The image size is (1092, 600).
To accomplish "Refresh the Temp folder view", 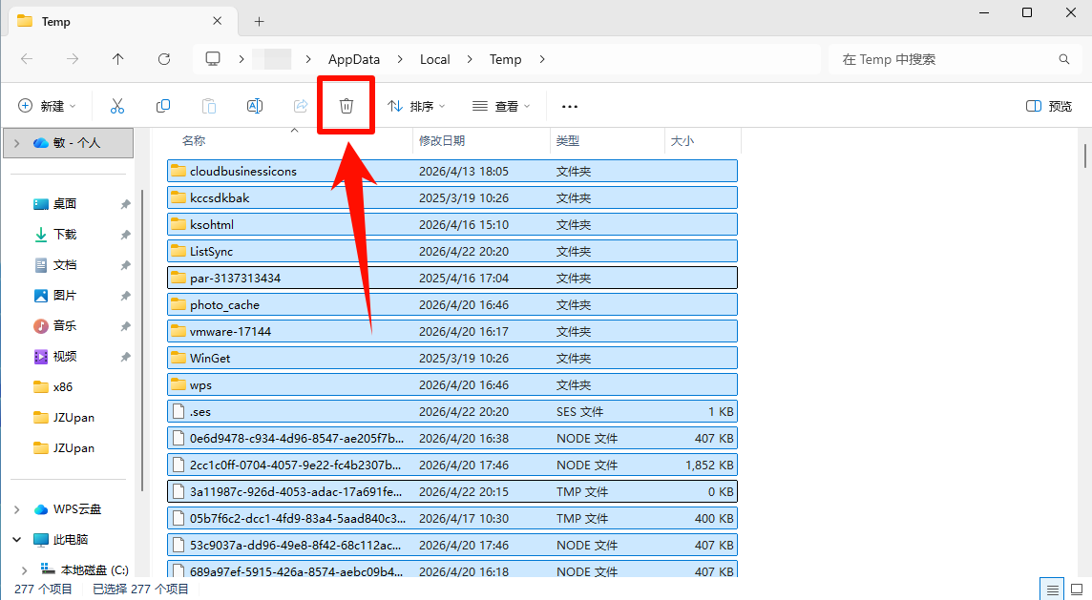I will (164, 59).
